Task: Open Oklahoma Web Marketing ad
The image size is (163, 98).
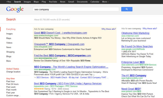Action: click(135, 33)
